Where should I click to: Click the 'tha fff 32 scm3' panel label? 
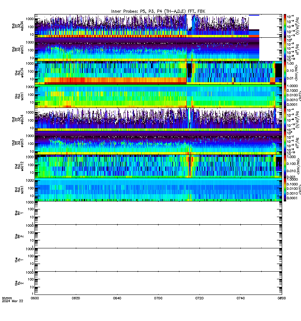point(18,49)
